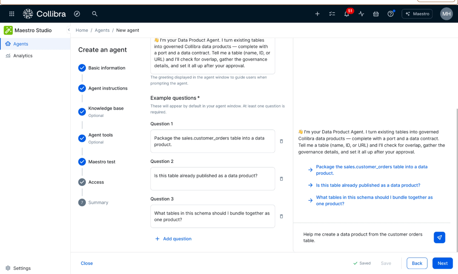
Task: Open the Maestro assistant button
Action: click(417, 14)
